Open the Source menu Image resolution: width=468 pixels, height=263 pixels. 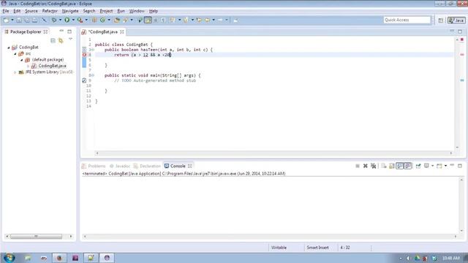31,11
